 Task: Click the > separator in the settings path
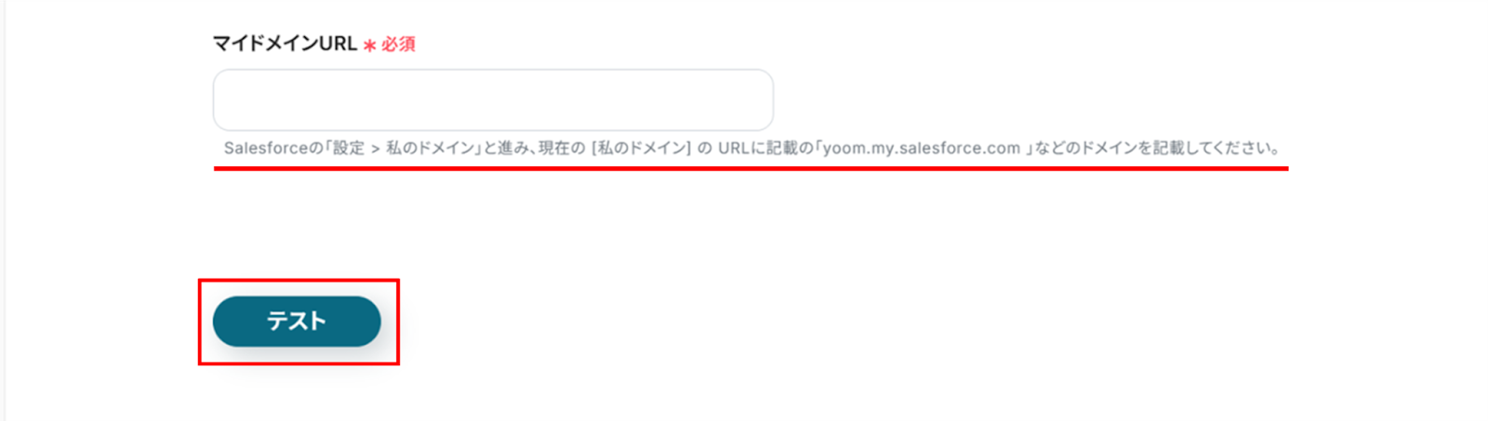click(x=376, y=149)
